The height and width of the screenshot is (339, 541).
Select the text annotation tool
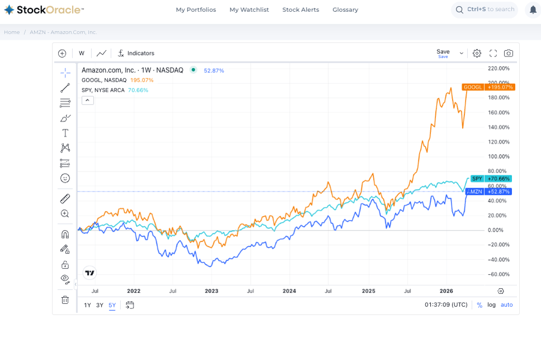pyautogui.click(x=65, y=133)
